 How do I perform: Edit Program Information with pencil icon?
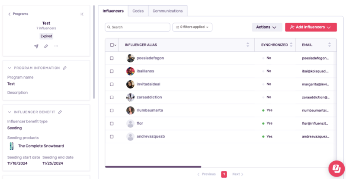(x=65, y=68)
